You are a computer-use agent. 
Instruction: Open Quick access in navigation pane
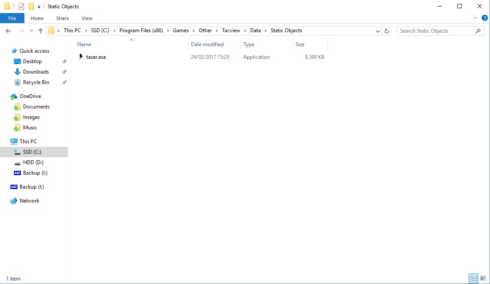34,51
